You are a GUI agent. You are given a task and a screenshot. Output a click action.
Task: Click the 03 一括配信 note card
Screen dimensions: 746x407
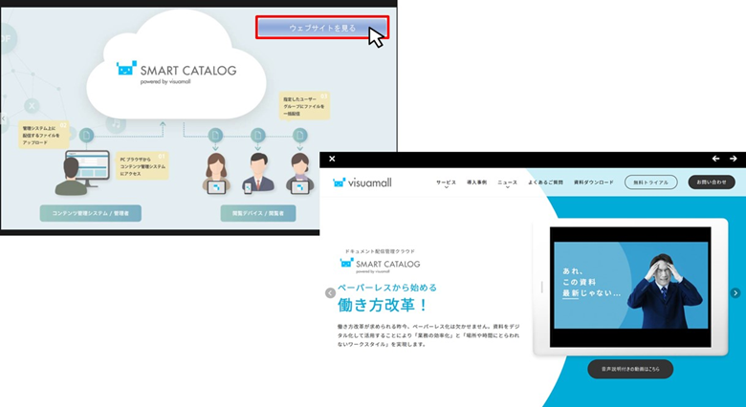click(x=304, y=105)
